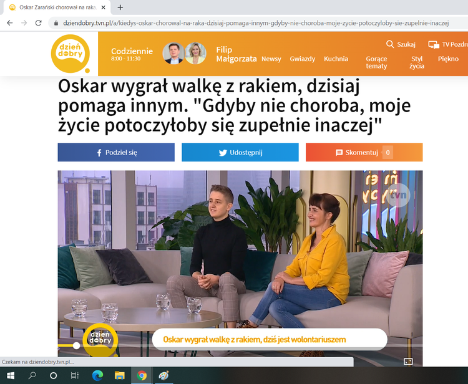Open File Explorer from the taskbar
The width and height of the screenshot is (468, 384).
(120, 375)
